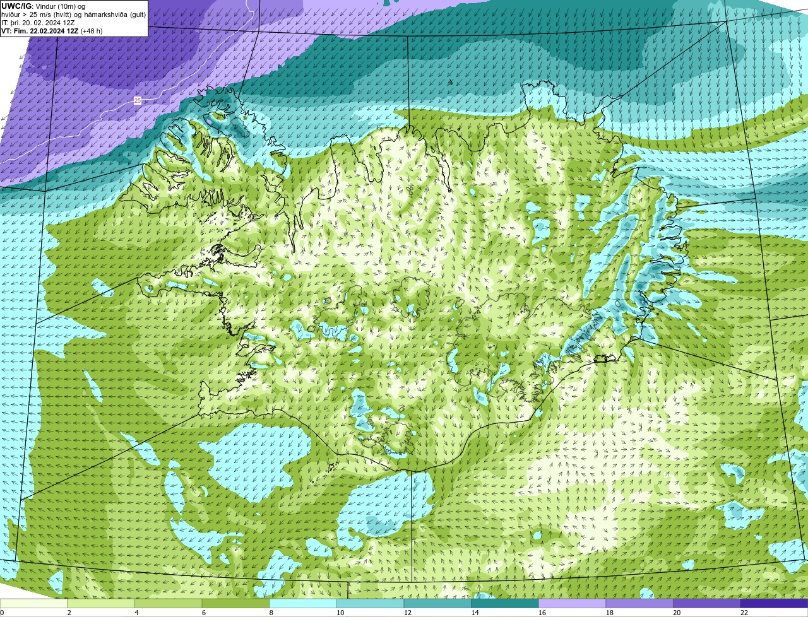Click the legend value label "10"
Viewport: 808px width, 617px height.
[x=340, y=613]
